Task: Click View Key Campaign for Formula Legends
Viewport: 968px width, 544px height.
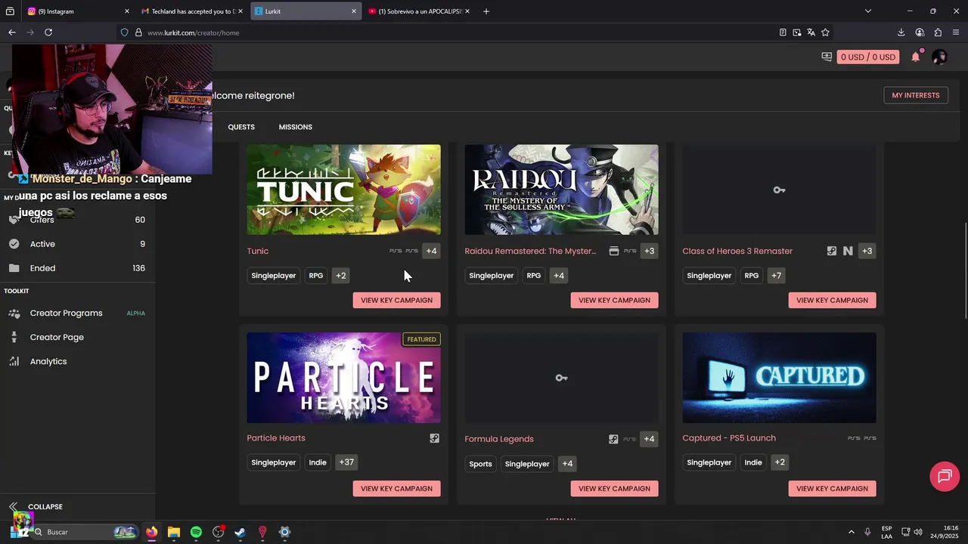Action: click(614, 488)
